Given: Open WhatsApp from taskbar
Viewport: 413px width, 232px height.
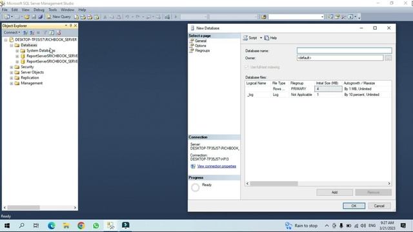Looking at the screenshot, I should pos(96,226).
